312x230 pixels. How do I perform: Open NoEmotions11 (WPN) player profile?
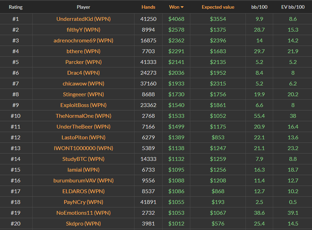(x=83, y=213)
